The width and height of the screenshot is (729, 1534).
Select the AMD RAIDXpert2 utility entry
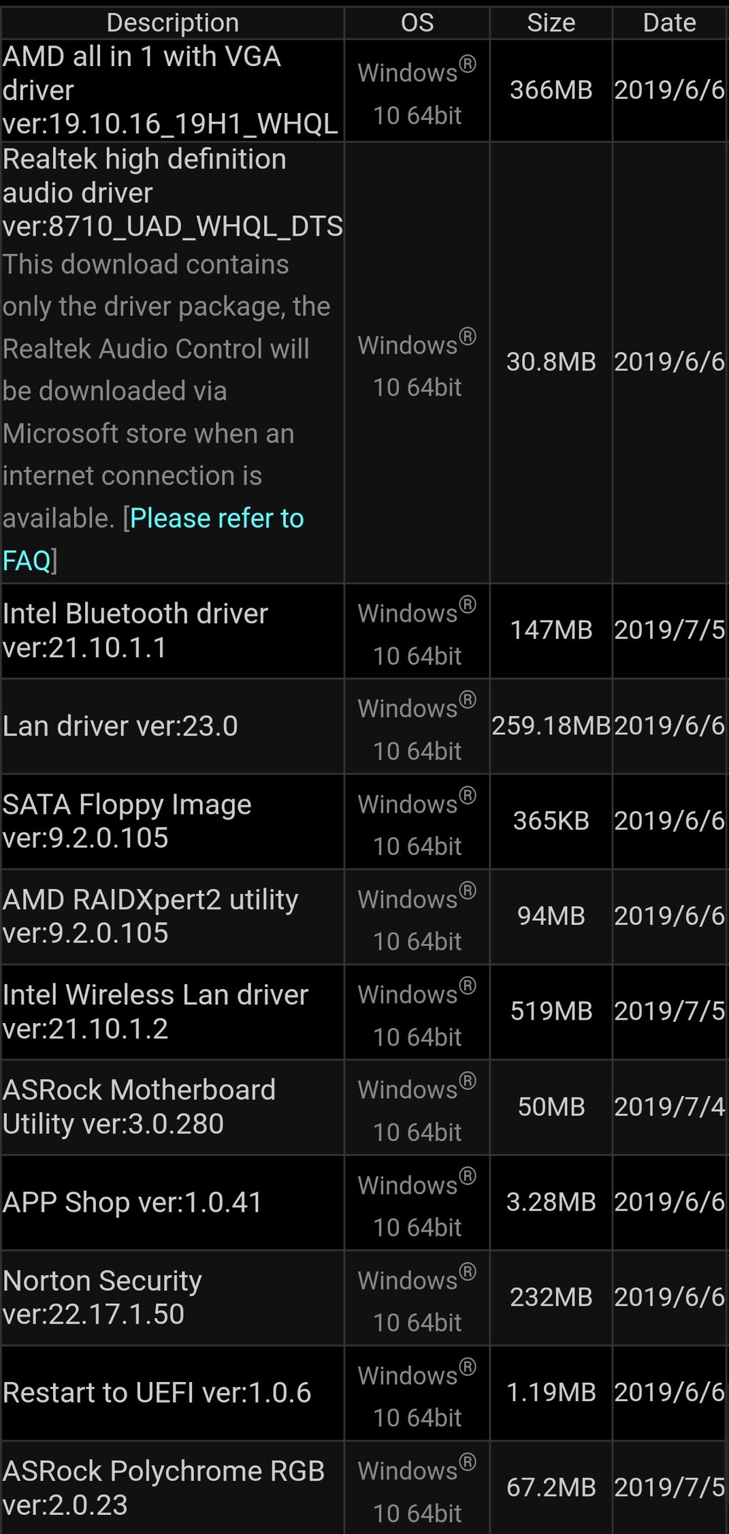point(150,916)
